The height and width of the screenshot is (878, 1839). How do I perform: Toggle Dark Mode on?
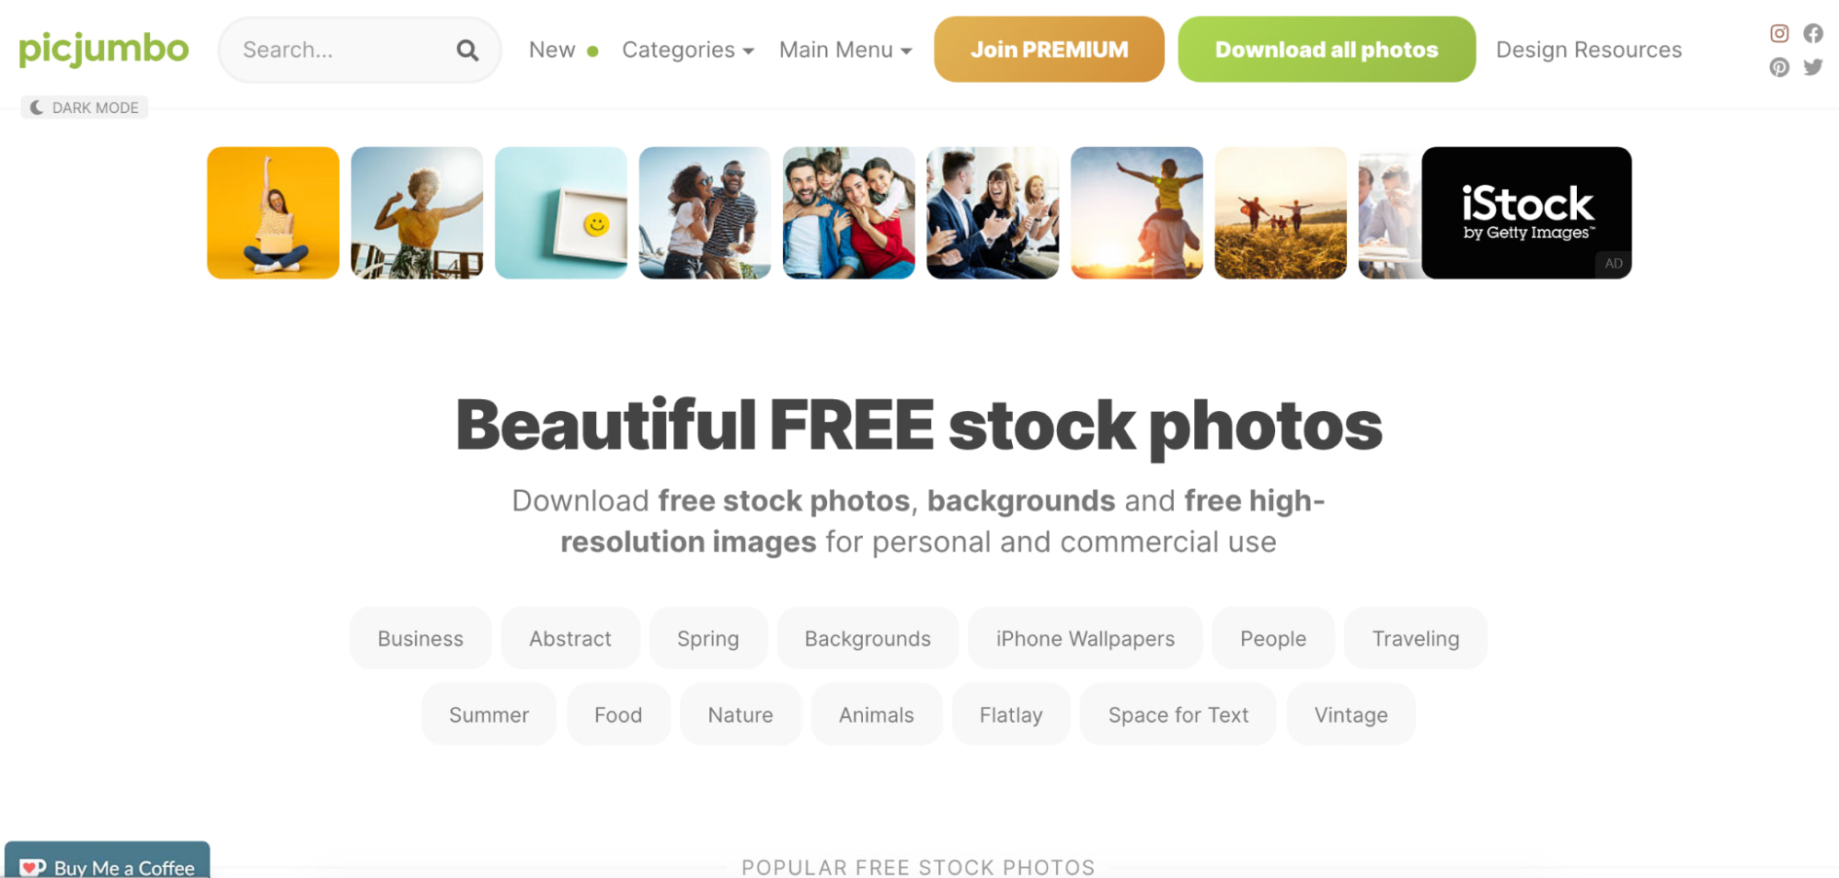[x=85, y=108]
